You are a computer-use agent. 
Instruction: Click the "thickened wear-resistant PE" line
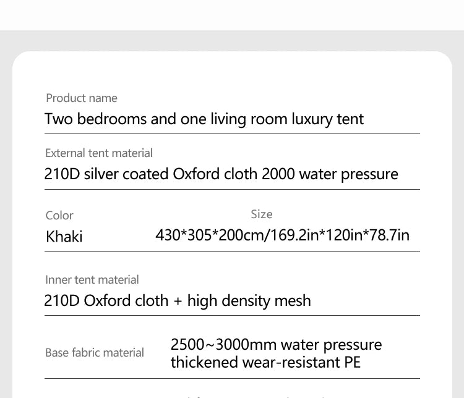tap(265, 362)
